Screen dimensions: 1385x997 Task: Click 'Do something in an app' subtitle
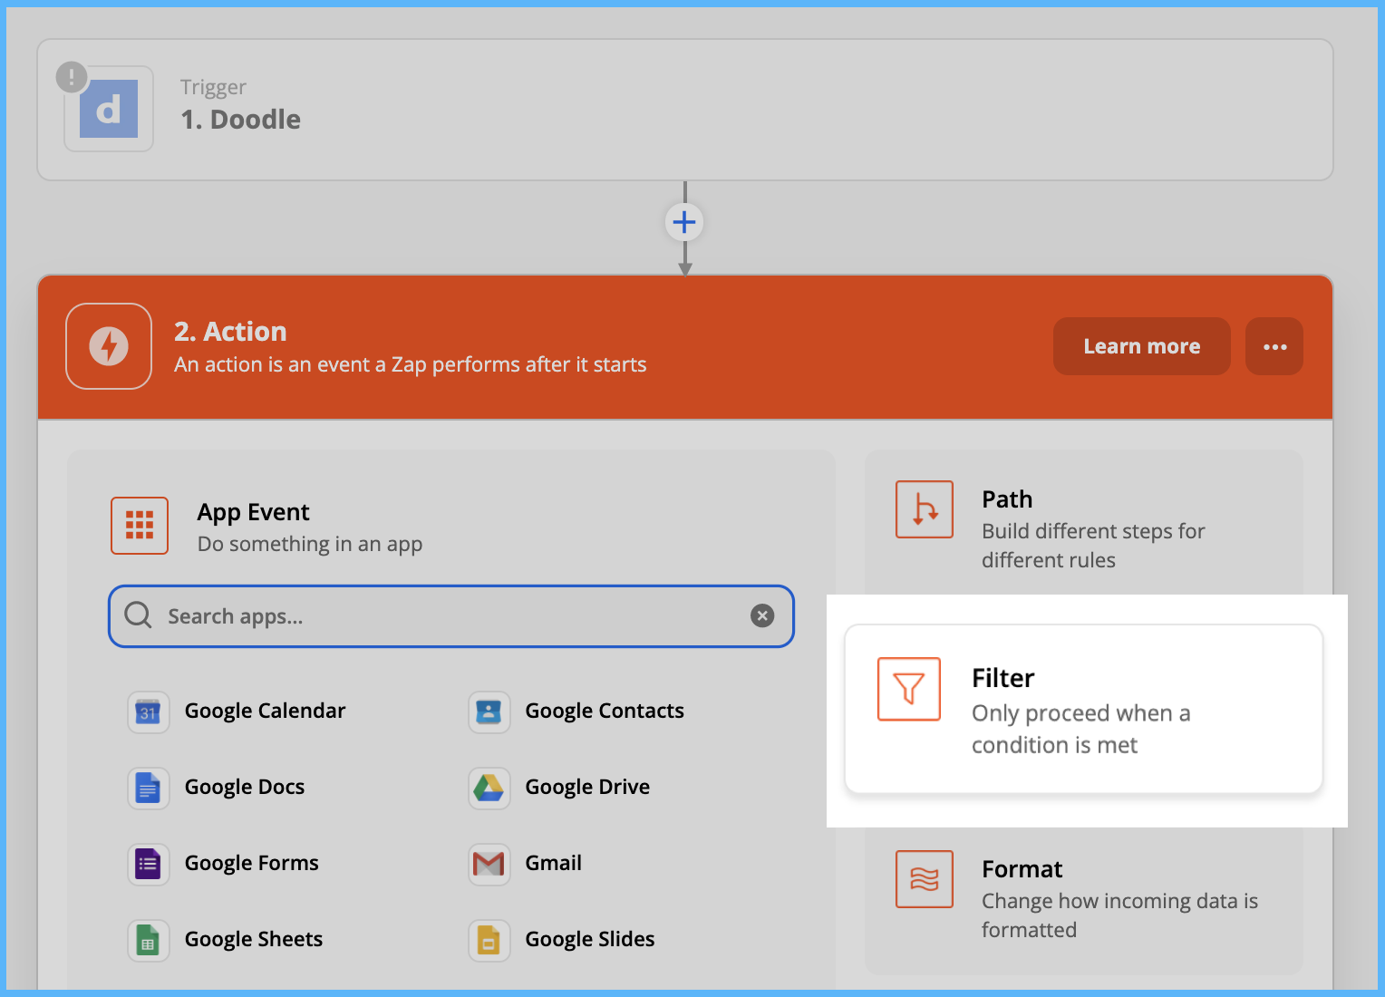point(310,544)
